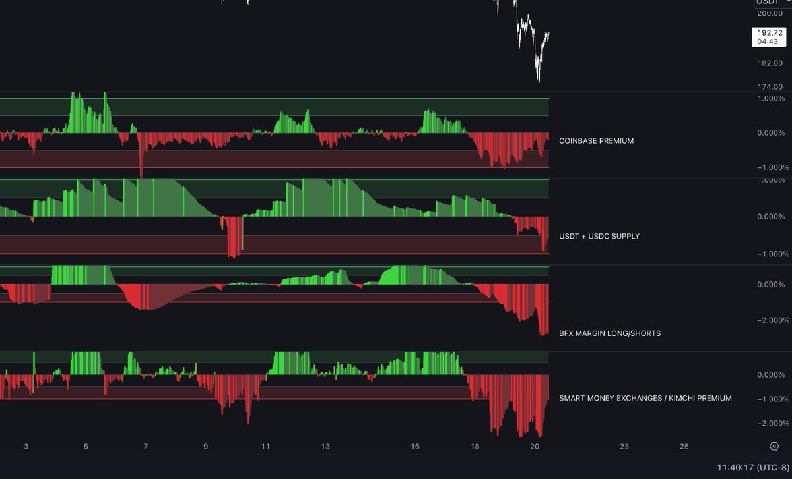Select the BFX MARGIN LONG/SHORTS indicator label
Image resolution: width=792 pixels, height=479 pixels.
pyautogui.click(x=610, y=333)
